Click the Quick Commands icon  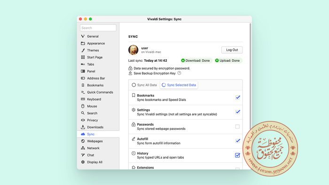point(83,92)
